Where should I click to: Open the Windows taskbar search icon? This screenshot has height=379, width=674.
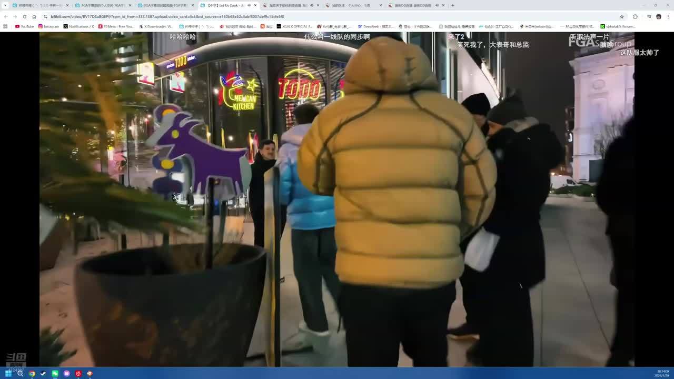click(20, 374)
